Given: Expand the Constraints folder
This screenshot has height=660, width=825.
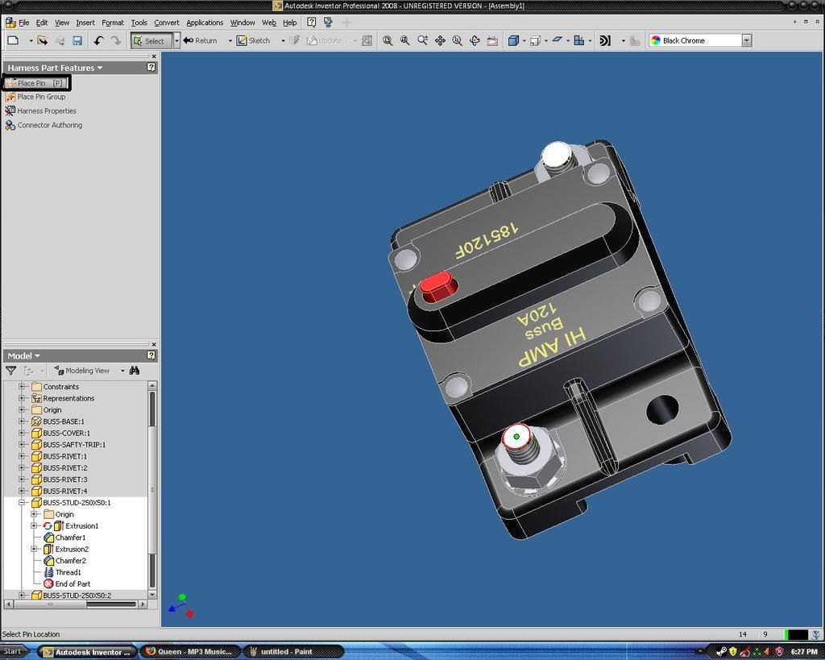Looking at the screenshot, I should (22, 386).
